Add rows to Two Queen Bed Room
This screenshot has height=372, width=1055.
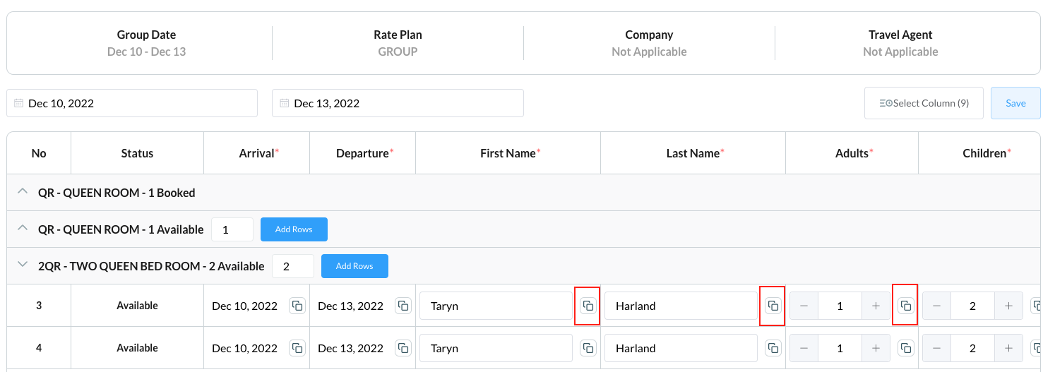click(x=354, y=265)
